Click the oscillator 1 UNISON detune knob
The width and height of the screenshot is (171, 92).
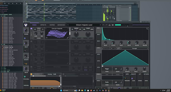[76, 34]
